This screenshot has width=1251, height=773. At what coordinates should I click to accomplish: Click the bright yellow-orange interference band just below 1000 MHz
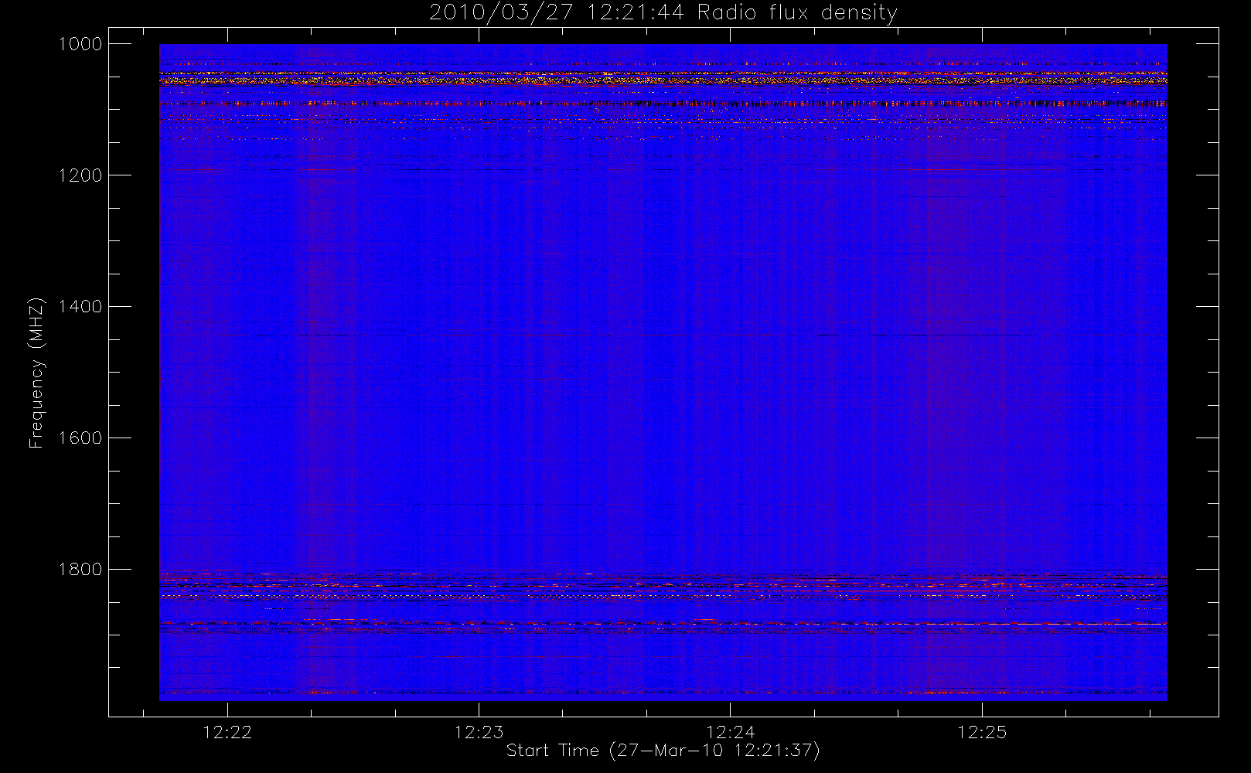tap(663, 78)
